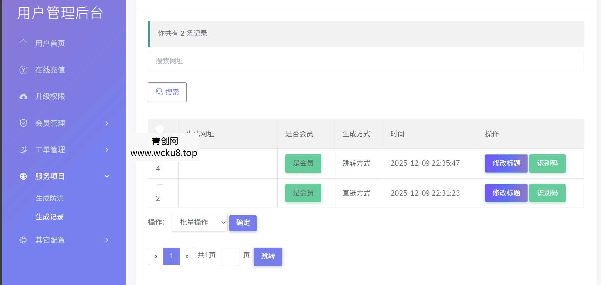Click the 用户管理后台 title

point(60,13)
